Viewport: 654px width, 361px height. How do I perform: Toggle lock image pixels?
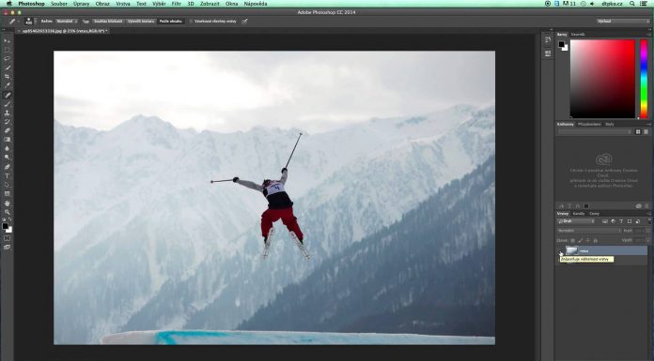580,241
